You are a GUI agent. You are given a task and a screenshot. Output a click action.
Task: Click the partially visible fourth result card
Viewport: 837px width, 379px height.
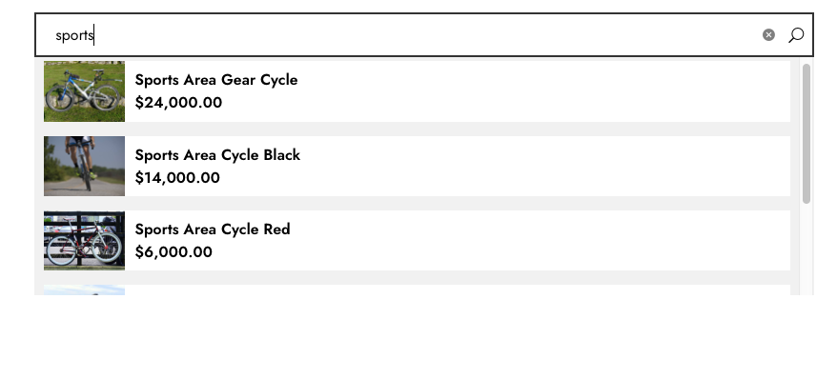coord(417,290)
